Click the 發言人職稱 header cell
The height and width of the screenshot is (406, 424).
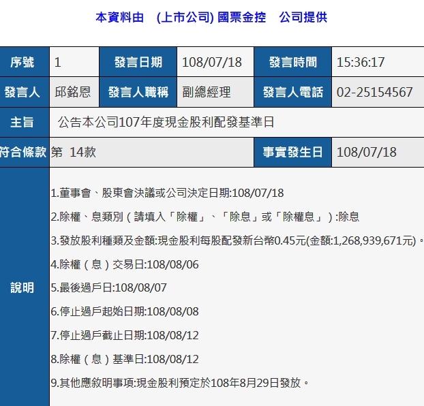[x=138, y=92]
